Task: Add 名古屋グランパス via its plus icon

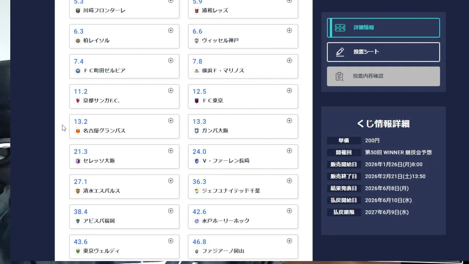Action: pyautogui.click(x=171, y=121)
